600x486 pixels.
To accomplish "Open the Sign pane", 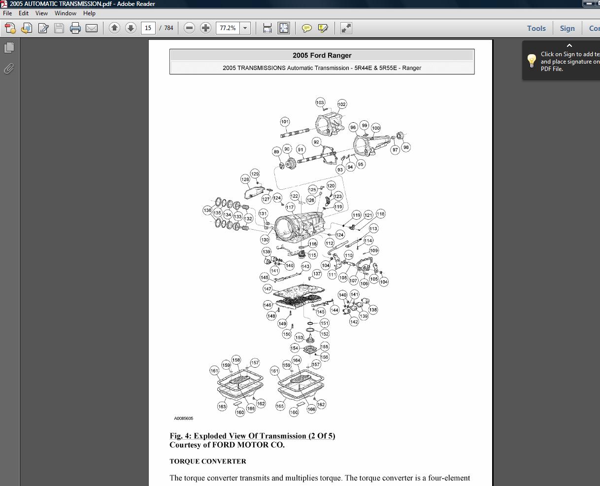I will [567, 28].
